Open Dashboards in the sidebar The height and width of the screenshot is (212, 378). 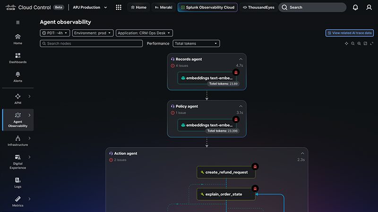tap(18, 58)
